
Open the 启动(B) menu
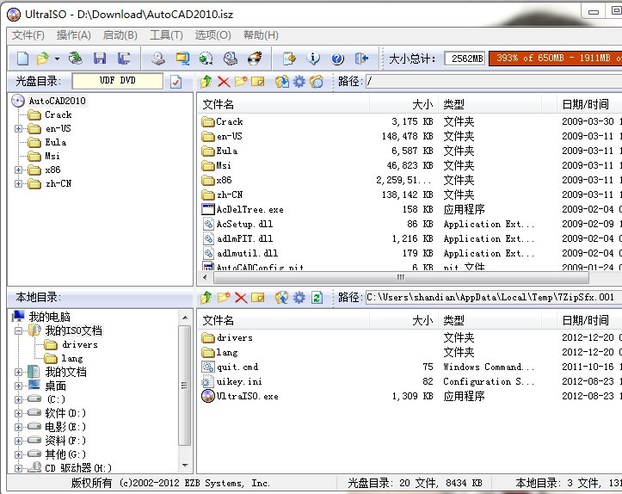coord(120,35)
